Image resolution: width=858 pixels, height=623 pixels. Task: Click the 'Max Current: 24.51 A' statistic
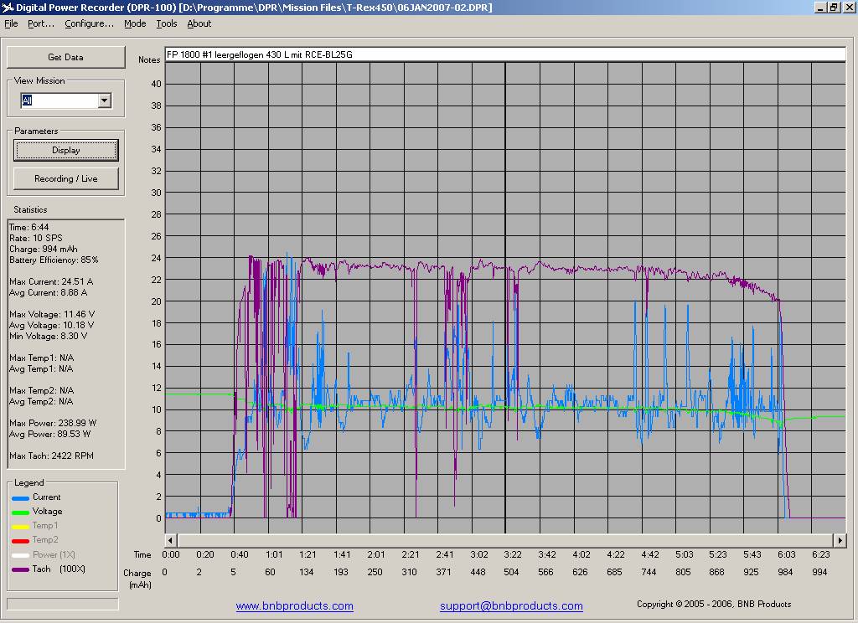(x=51, y=281)
